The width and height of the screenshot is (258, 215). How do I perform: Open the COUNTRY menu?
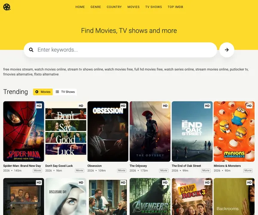tap(114, 7)
